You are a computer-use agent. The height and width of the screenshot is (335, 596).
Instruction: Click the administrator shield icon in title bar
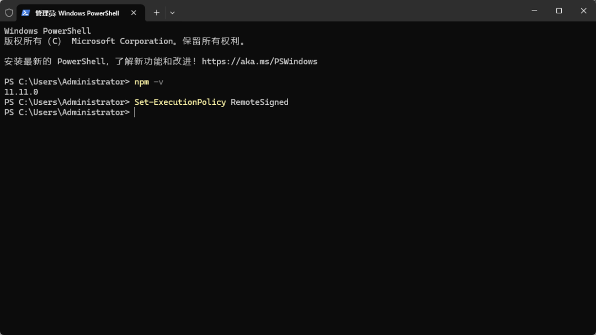click(9, 13)
